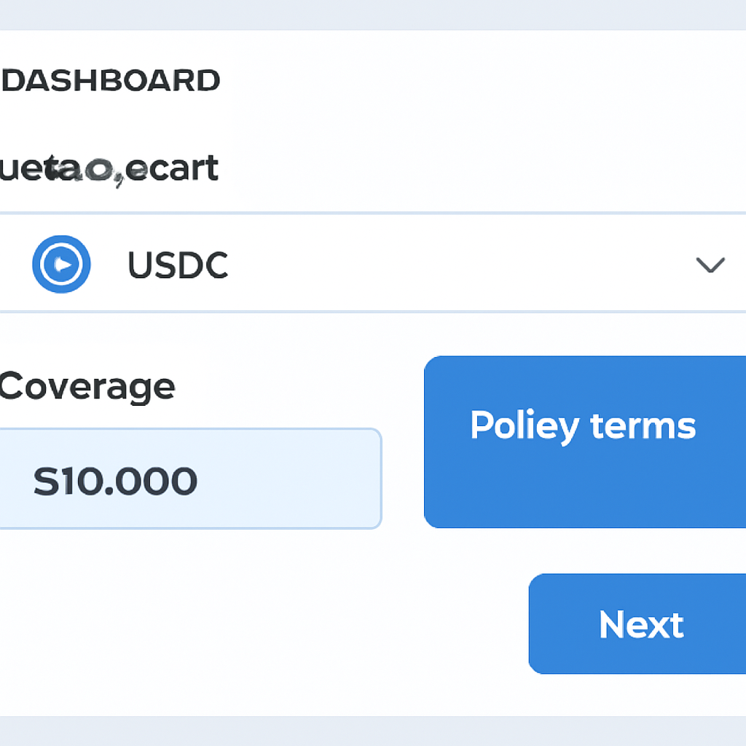Click the down arrow beside USDC
The image size is (746, 746).
[x=710, y=264]
